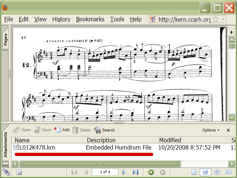This screenshot has width=237, height=178.
Task: Switch to continuous page layout
Action: click(204, 172)
